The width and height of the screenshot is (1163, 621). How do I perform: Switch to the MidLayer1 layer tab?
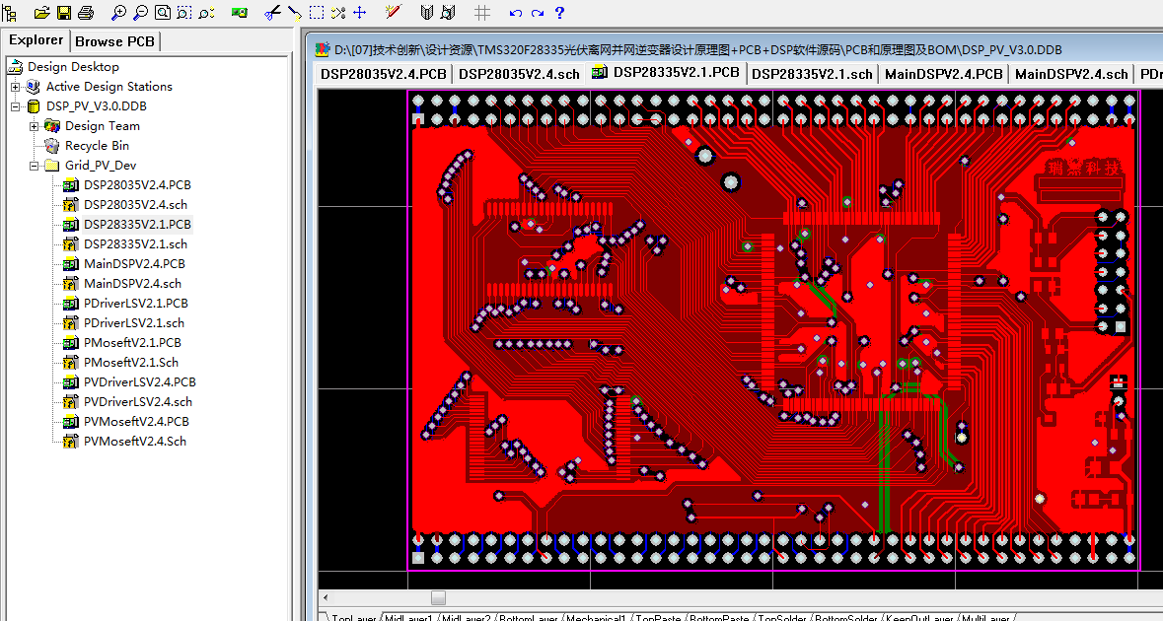click(408, 617)
